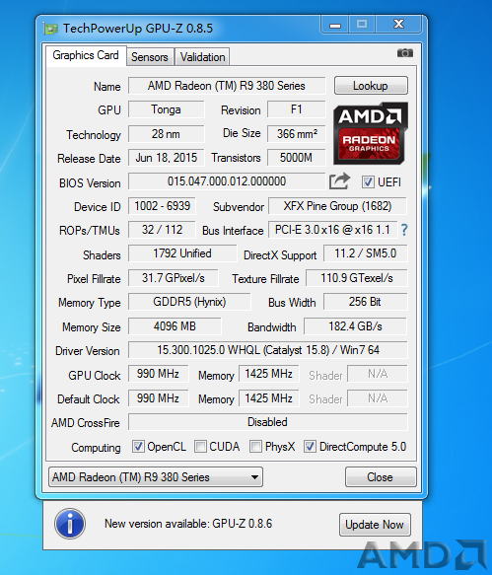Click the GPU Clock 990 MHz field
The height and width of the screenshot is (575, 492).
click(158, 374)
